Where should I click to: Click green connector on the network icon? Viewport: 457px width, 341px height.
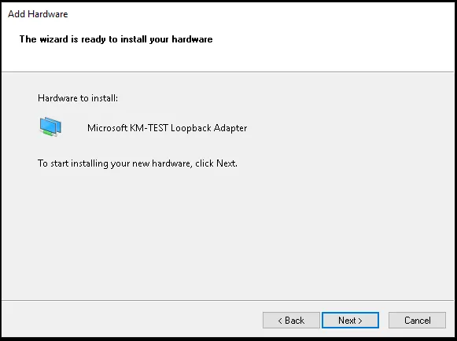tap(47, 133)
